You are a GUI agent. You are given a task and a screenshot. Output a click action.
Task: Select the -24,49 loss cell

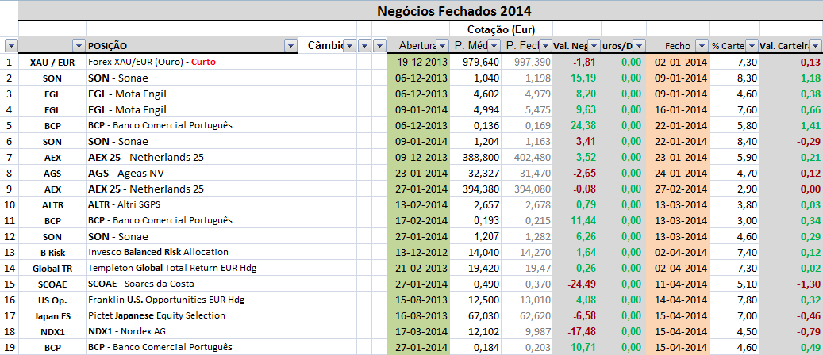[577, 284]
